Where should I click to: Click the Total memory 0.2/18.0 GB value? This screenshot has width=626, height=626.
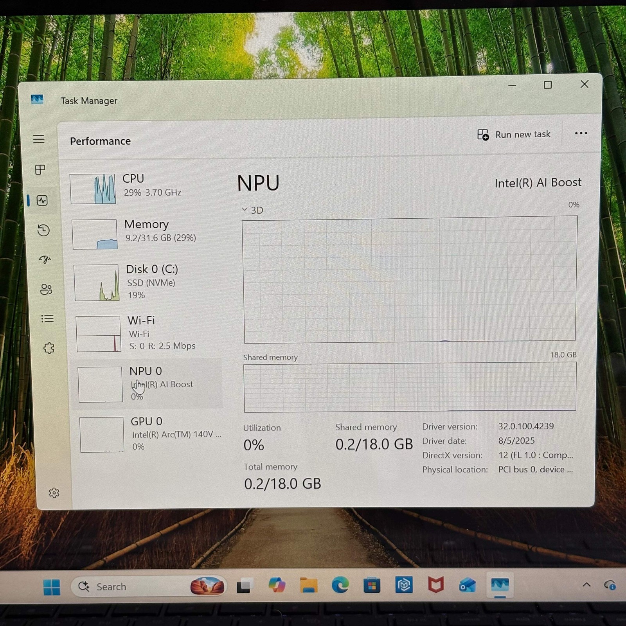click(x=282, y=484)
